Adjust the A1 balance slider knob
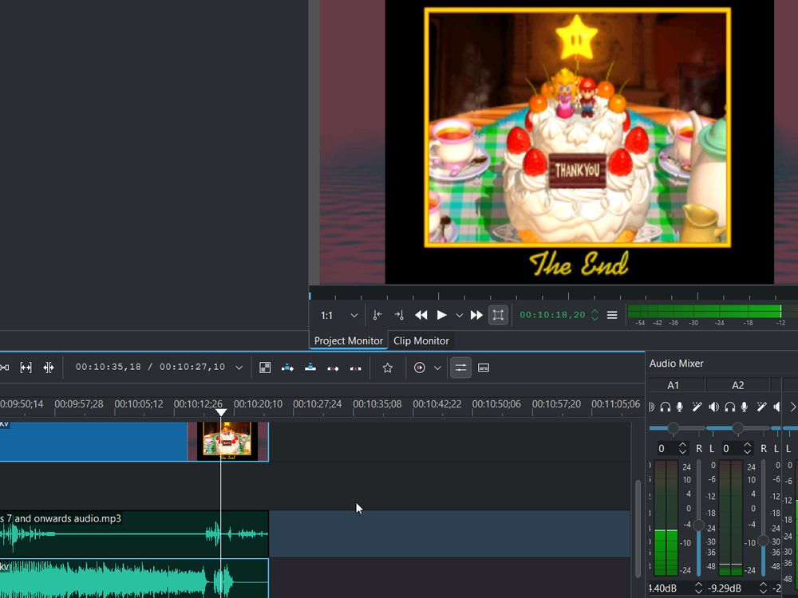The image size is (798, 598). [674, 428]
